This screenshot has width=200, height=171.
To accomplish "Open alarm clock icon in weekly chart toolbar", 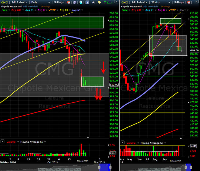I will tap(189, 2).
